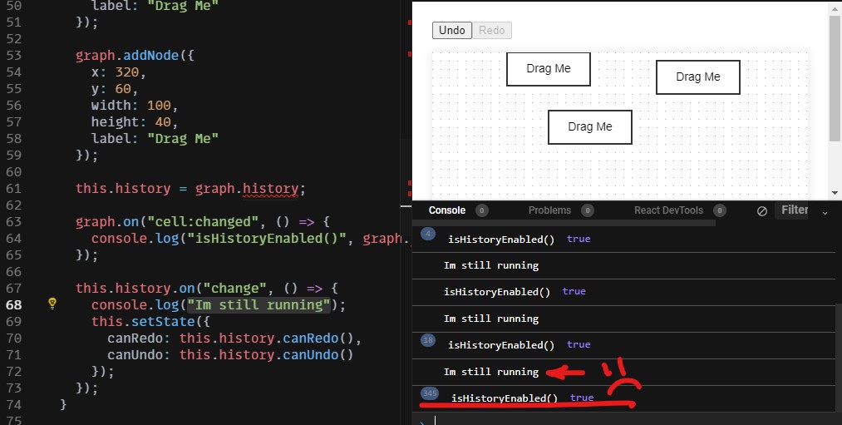Click the underlined 'history' in graph.history
This screenshot has height=425, width=842.
[270, 189]
